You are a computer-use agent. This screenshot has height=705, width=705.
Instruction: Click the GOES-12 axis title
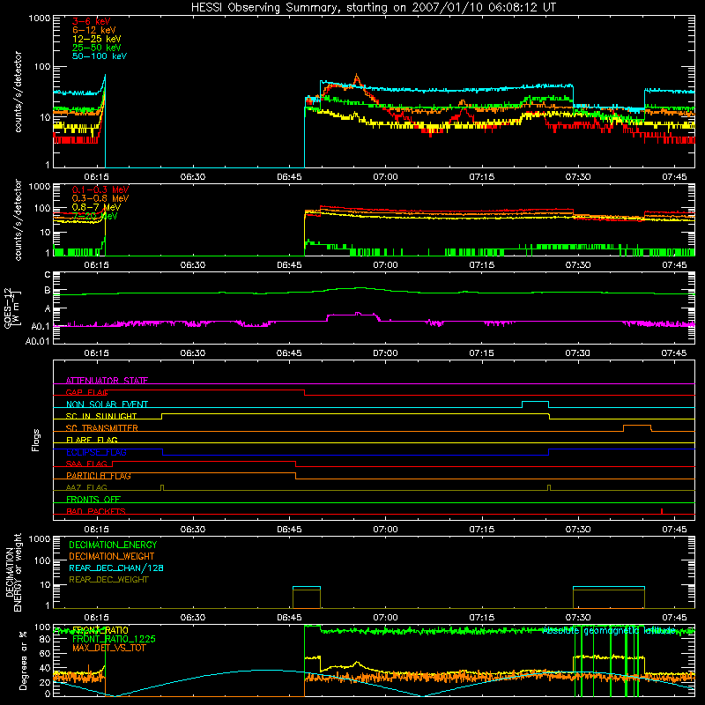click(12, 308)
